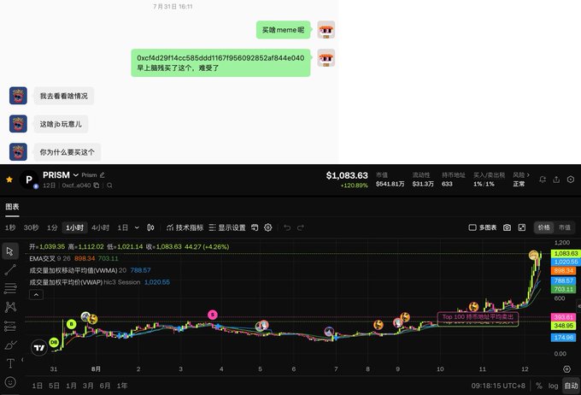This screenshot has height=395, width=581.
Task: Select 1小时 timeframe
Action: pyautogui.click(x=75, y=227)
